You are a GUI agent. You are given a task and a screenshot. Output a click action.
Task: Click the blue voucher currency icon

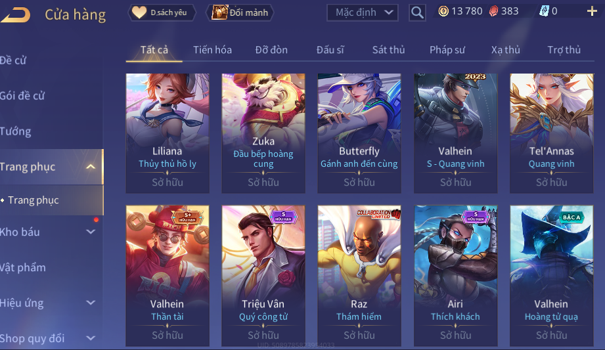pos(544,11)
